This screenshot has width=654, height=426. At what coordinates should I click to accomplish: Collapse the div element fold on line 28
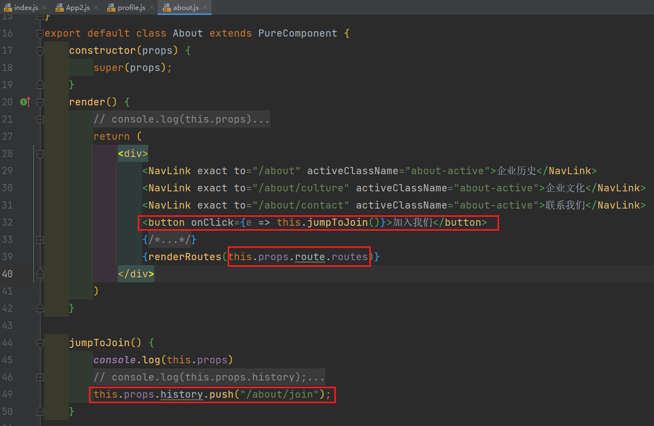pyautogui.click(x=40, y=154)
